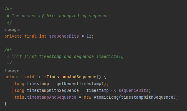Image resolution: width=187 pixels, height=111 pixels.
Task: Select the sequenceBits field declaration name
Action: point(64,36)
